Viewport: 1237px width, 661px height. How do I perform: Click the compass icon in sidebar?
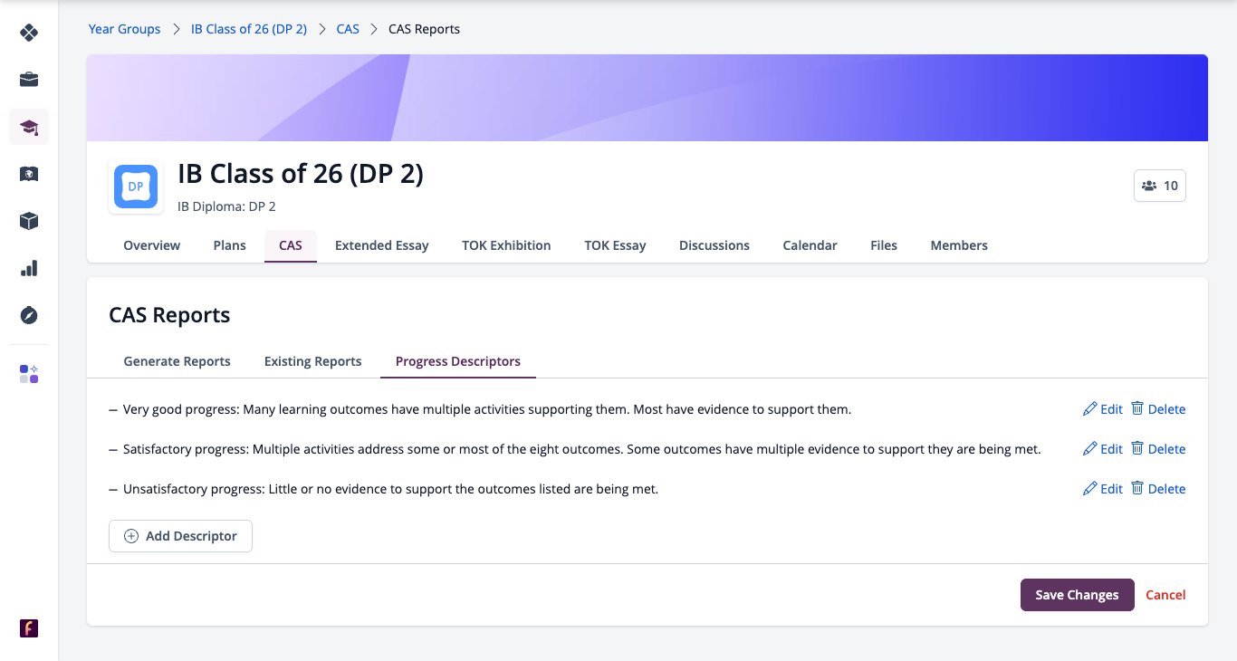(x=29, y=315)
